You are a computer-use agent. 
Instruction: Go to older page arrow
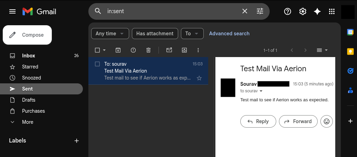click(x=306, y=50)
